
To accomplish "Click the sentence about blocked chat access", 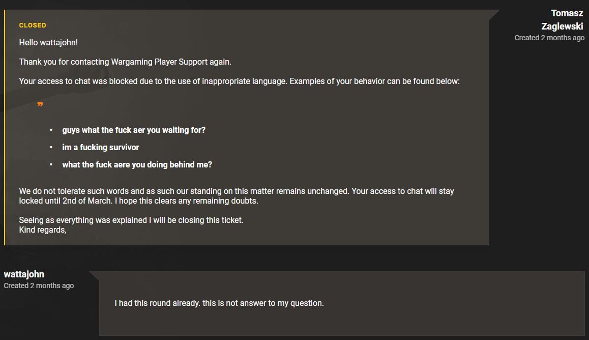I will tap(239, 81).
